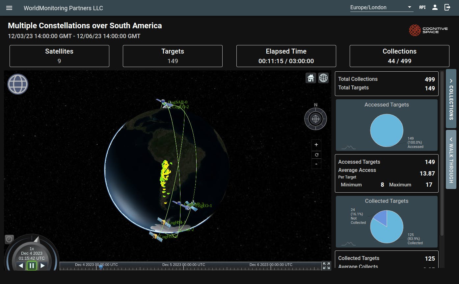Open the hamburger navigation menu
This screenshot has height=284, width=459.
[9, 8]
